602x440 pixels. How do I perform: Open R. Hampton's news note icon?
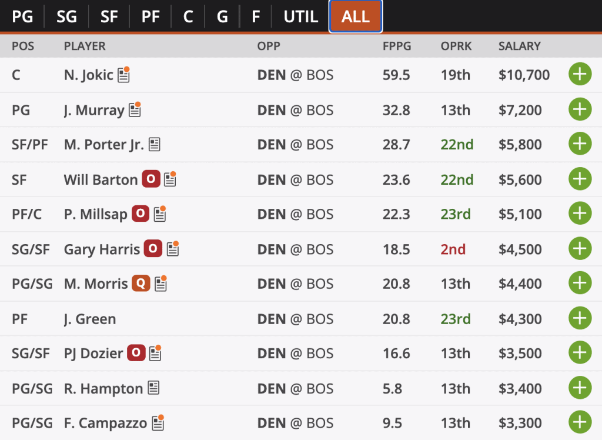tap(153, 388)
